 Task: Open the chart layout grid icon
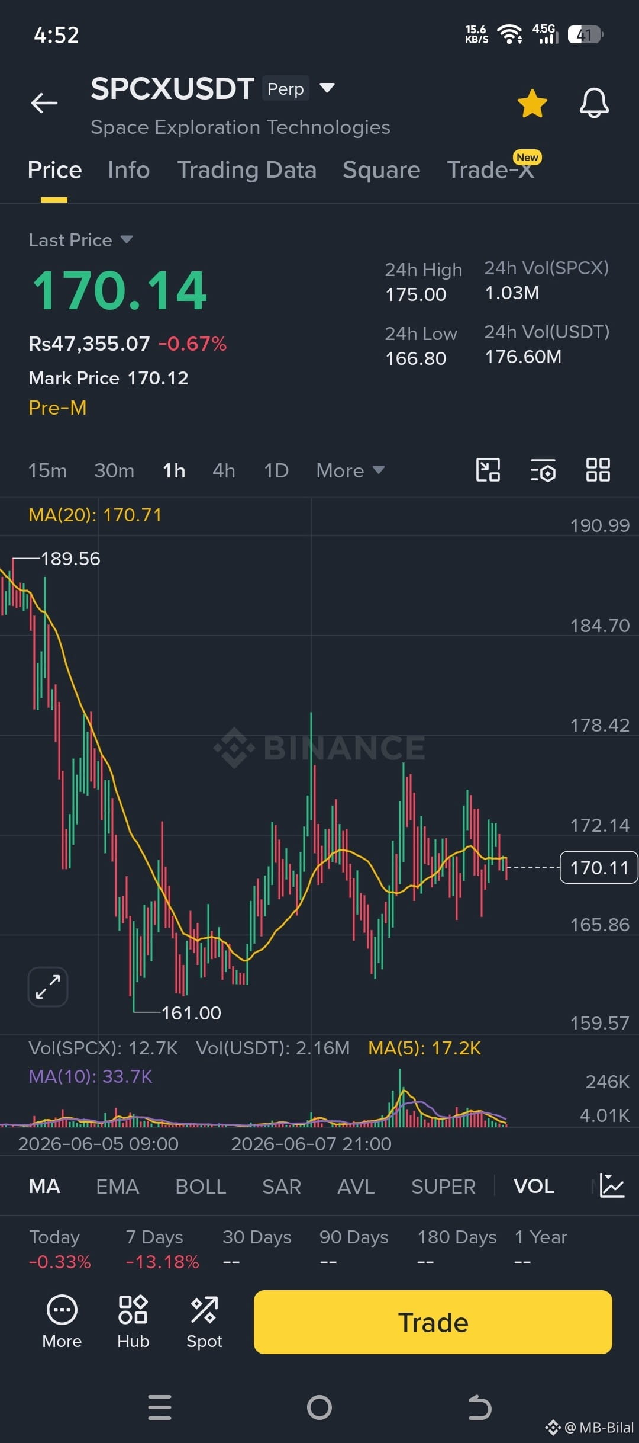tap(598, 470)
